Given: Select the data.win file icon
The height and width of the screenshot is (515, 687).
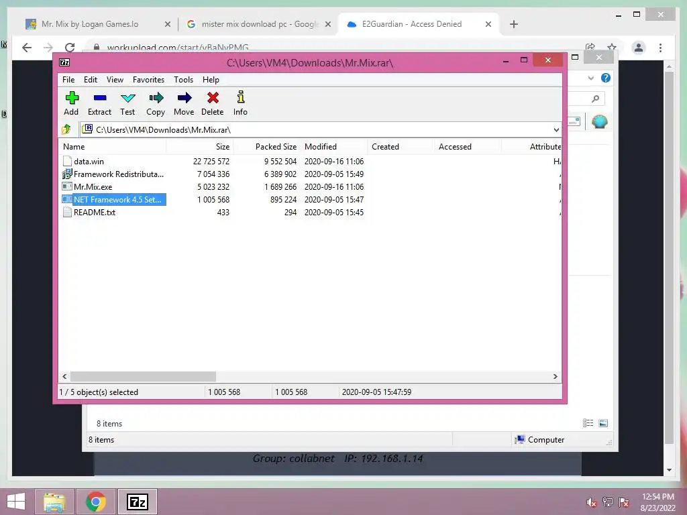Looking at the screenshot, I should click(67, 161).
